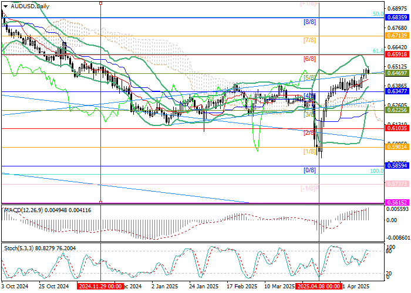The width and height of the screenshot is (411, 293).
Task: Click the 0.63477 blue price label
Action: point(397,91)
